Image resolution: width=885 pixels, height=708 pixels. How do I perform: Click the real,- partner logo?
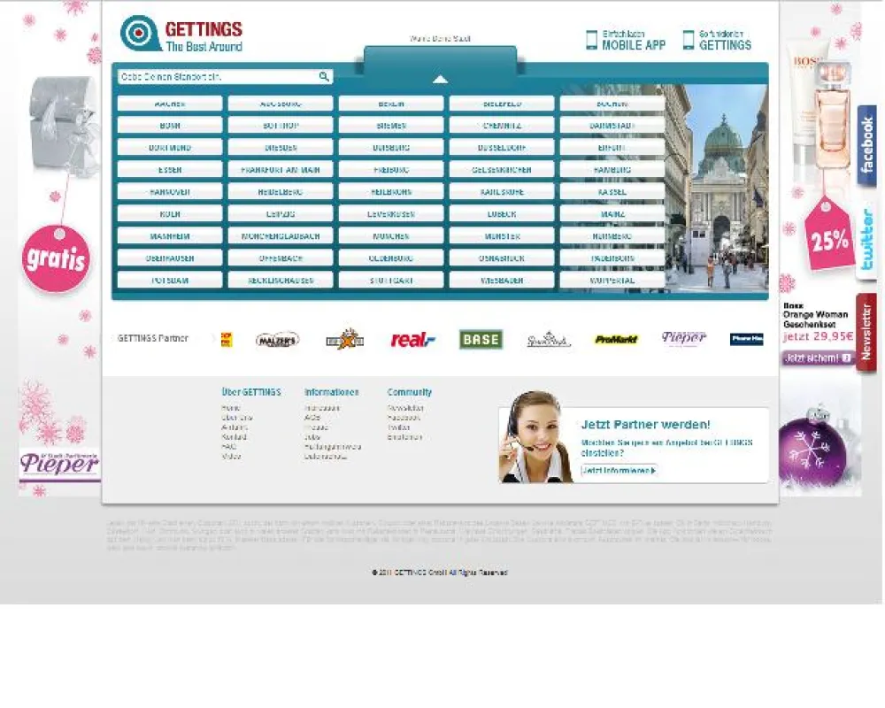412,339
